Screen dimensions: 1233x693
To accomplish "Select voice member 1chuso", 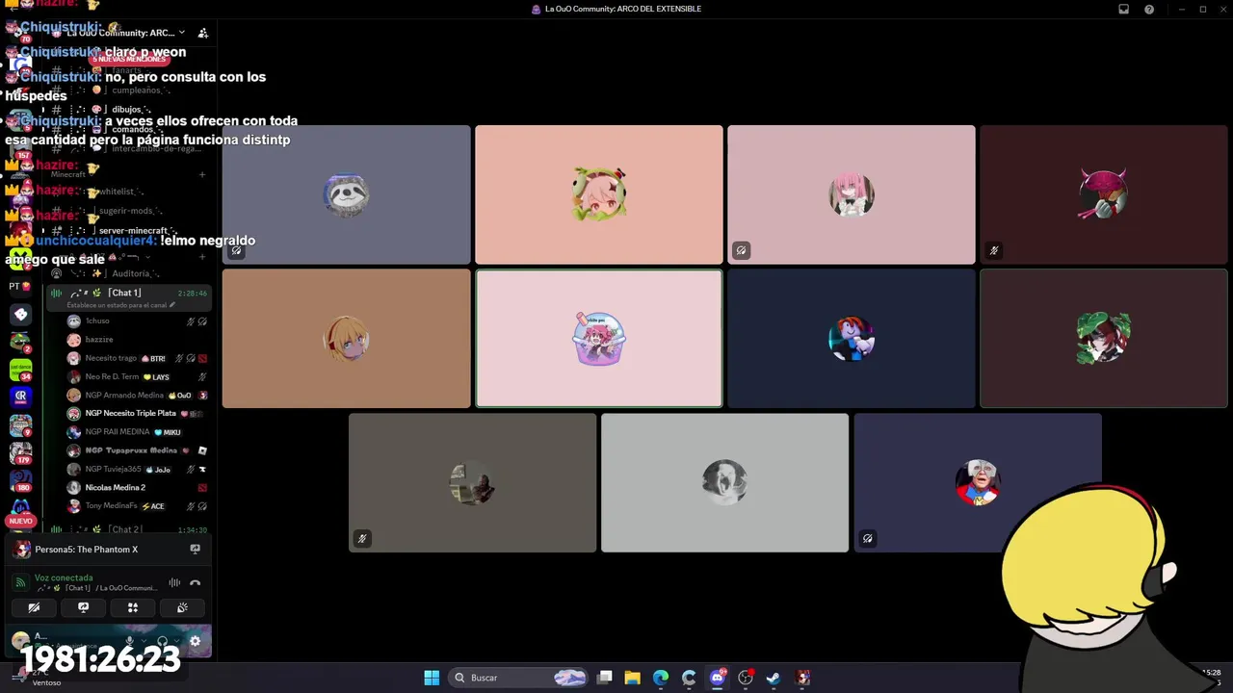I will [137, 321].
